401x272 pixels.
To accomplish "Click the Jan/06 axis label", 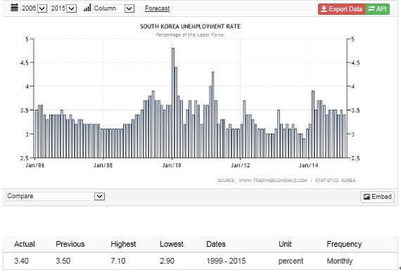I will point(35,165).
